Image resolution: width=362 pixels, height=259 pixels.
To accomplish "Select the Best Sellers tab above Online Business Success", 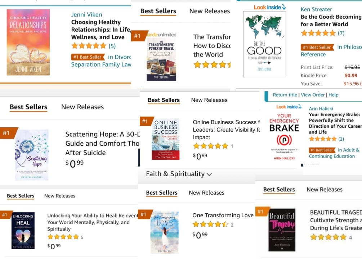I will 164,100.
